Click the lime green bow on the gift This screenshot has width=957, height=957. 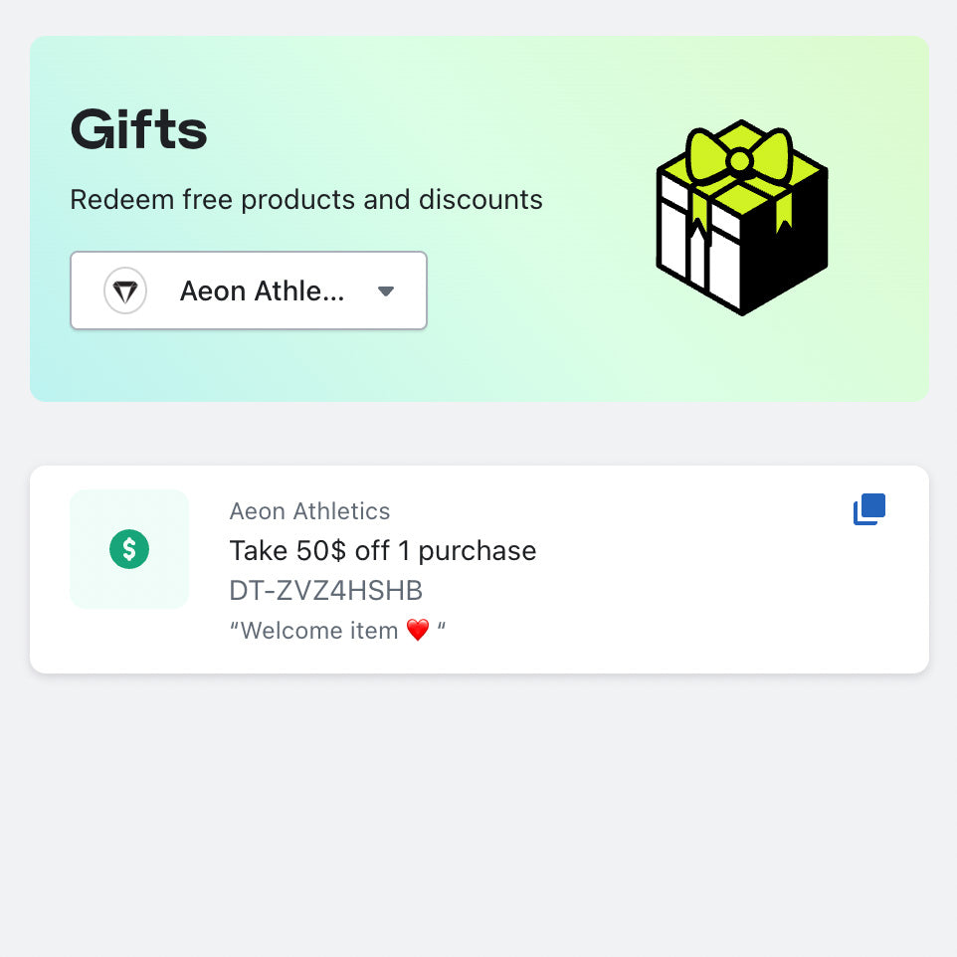(x=740, y=157)
